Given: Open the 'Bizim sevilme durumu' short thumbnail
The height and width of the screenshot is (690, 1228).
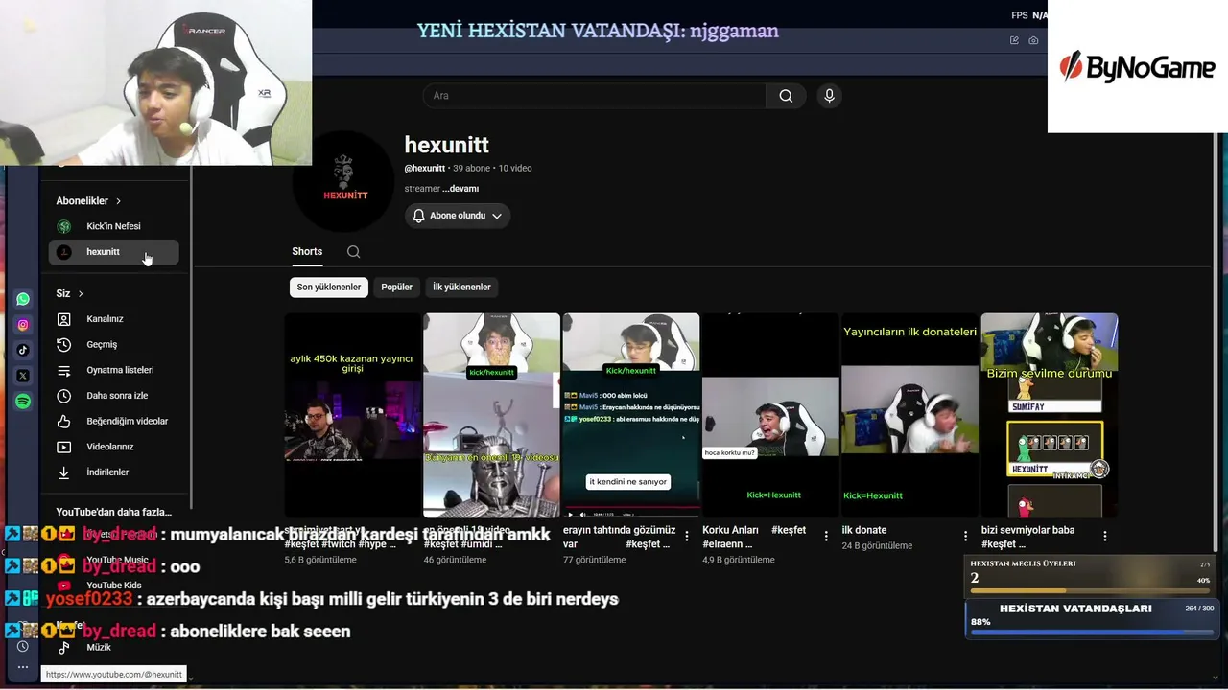Looking at the screenshot, I should pyautogui.click(x=1050, y=415).
